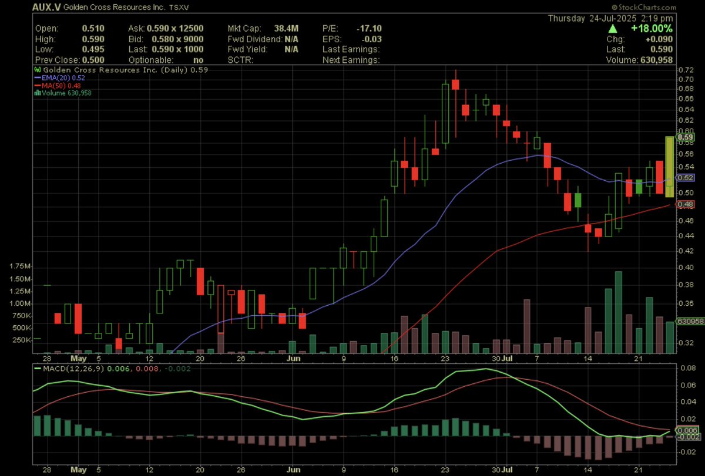Click the 0.59 current price axis tag

[686, 138]
